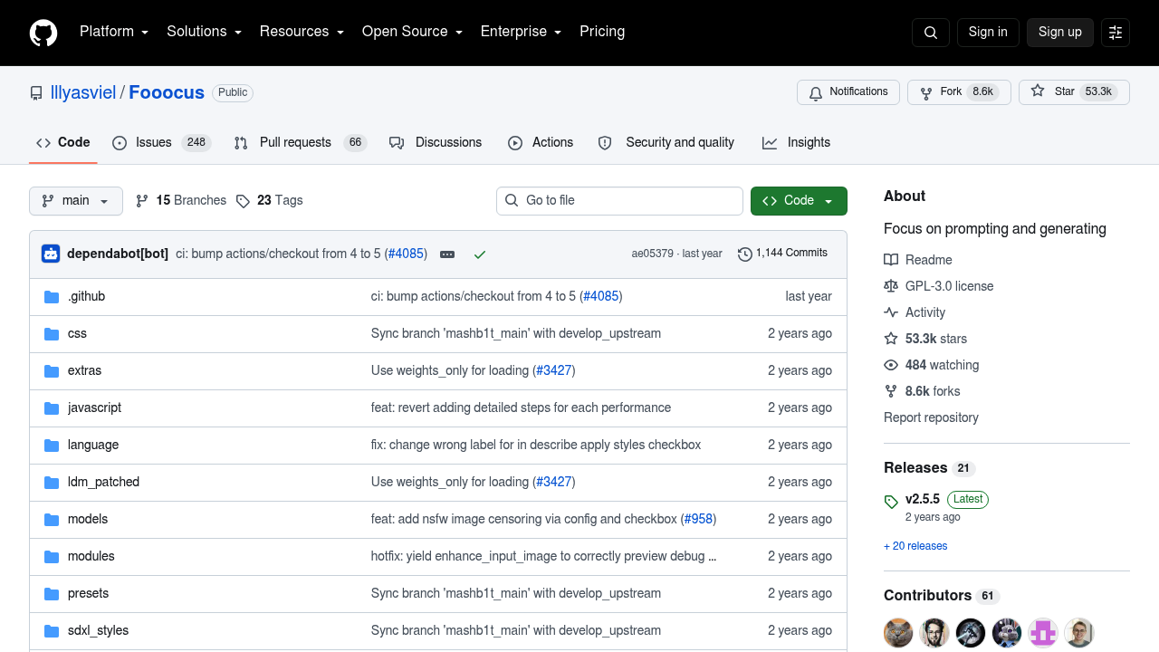Expand the Enterprise dropdown menu
The height and width of the screenshot is (652, 1159).
521,32
